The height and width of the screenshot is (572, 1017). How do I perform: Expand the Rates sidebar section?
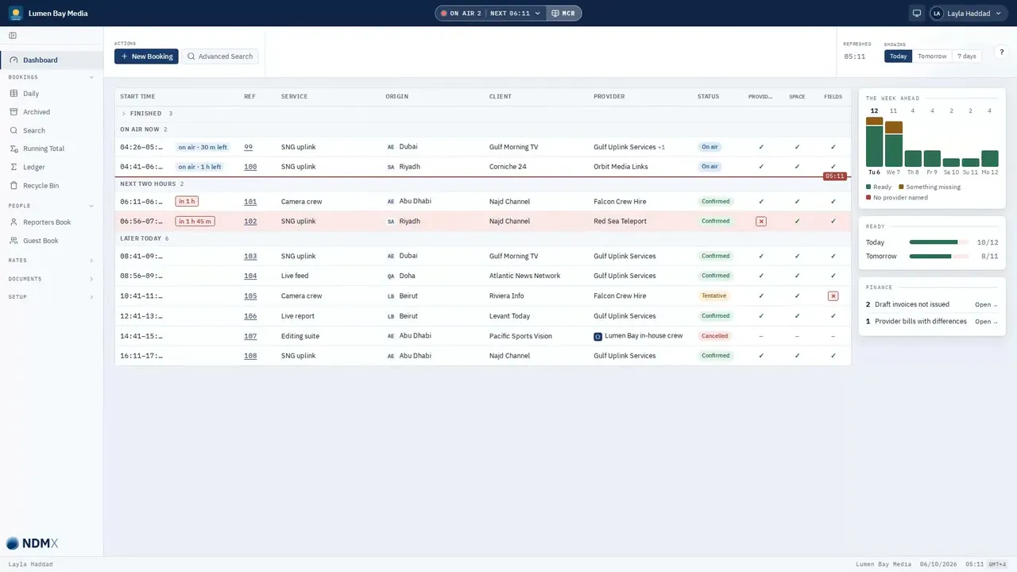[x=91, y=261]
